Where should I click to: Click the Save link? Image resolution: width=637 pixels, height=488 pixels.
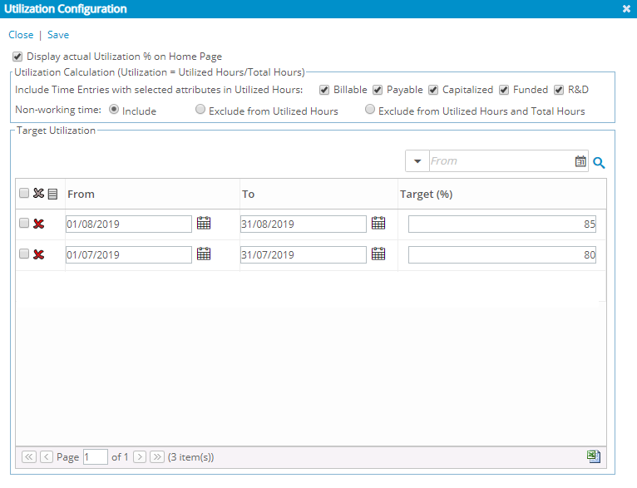coord(58,35)
